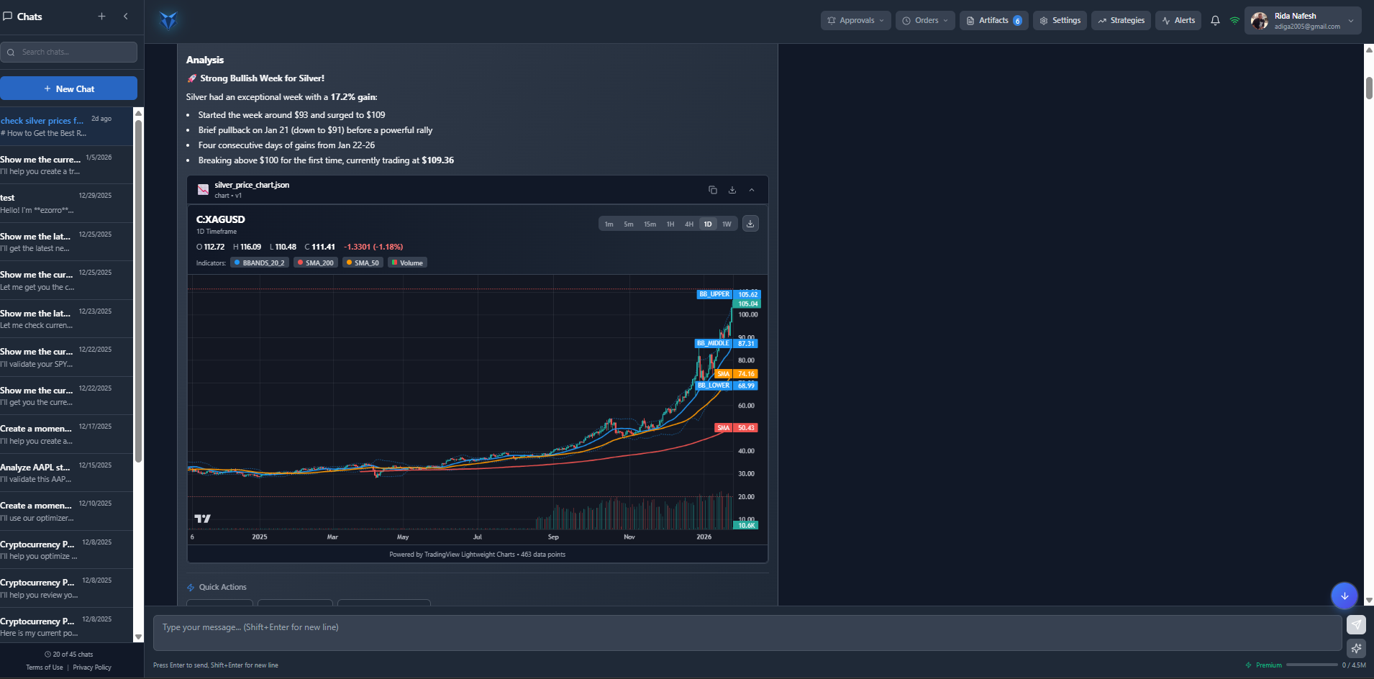Open the Artifacts panel
1374x679 pixels.
[x=993, y=20]
